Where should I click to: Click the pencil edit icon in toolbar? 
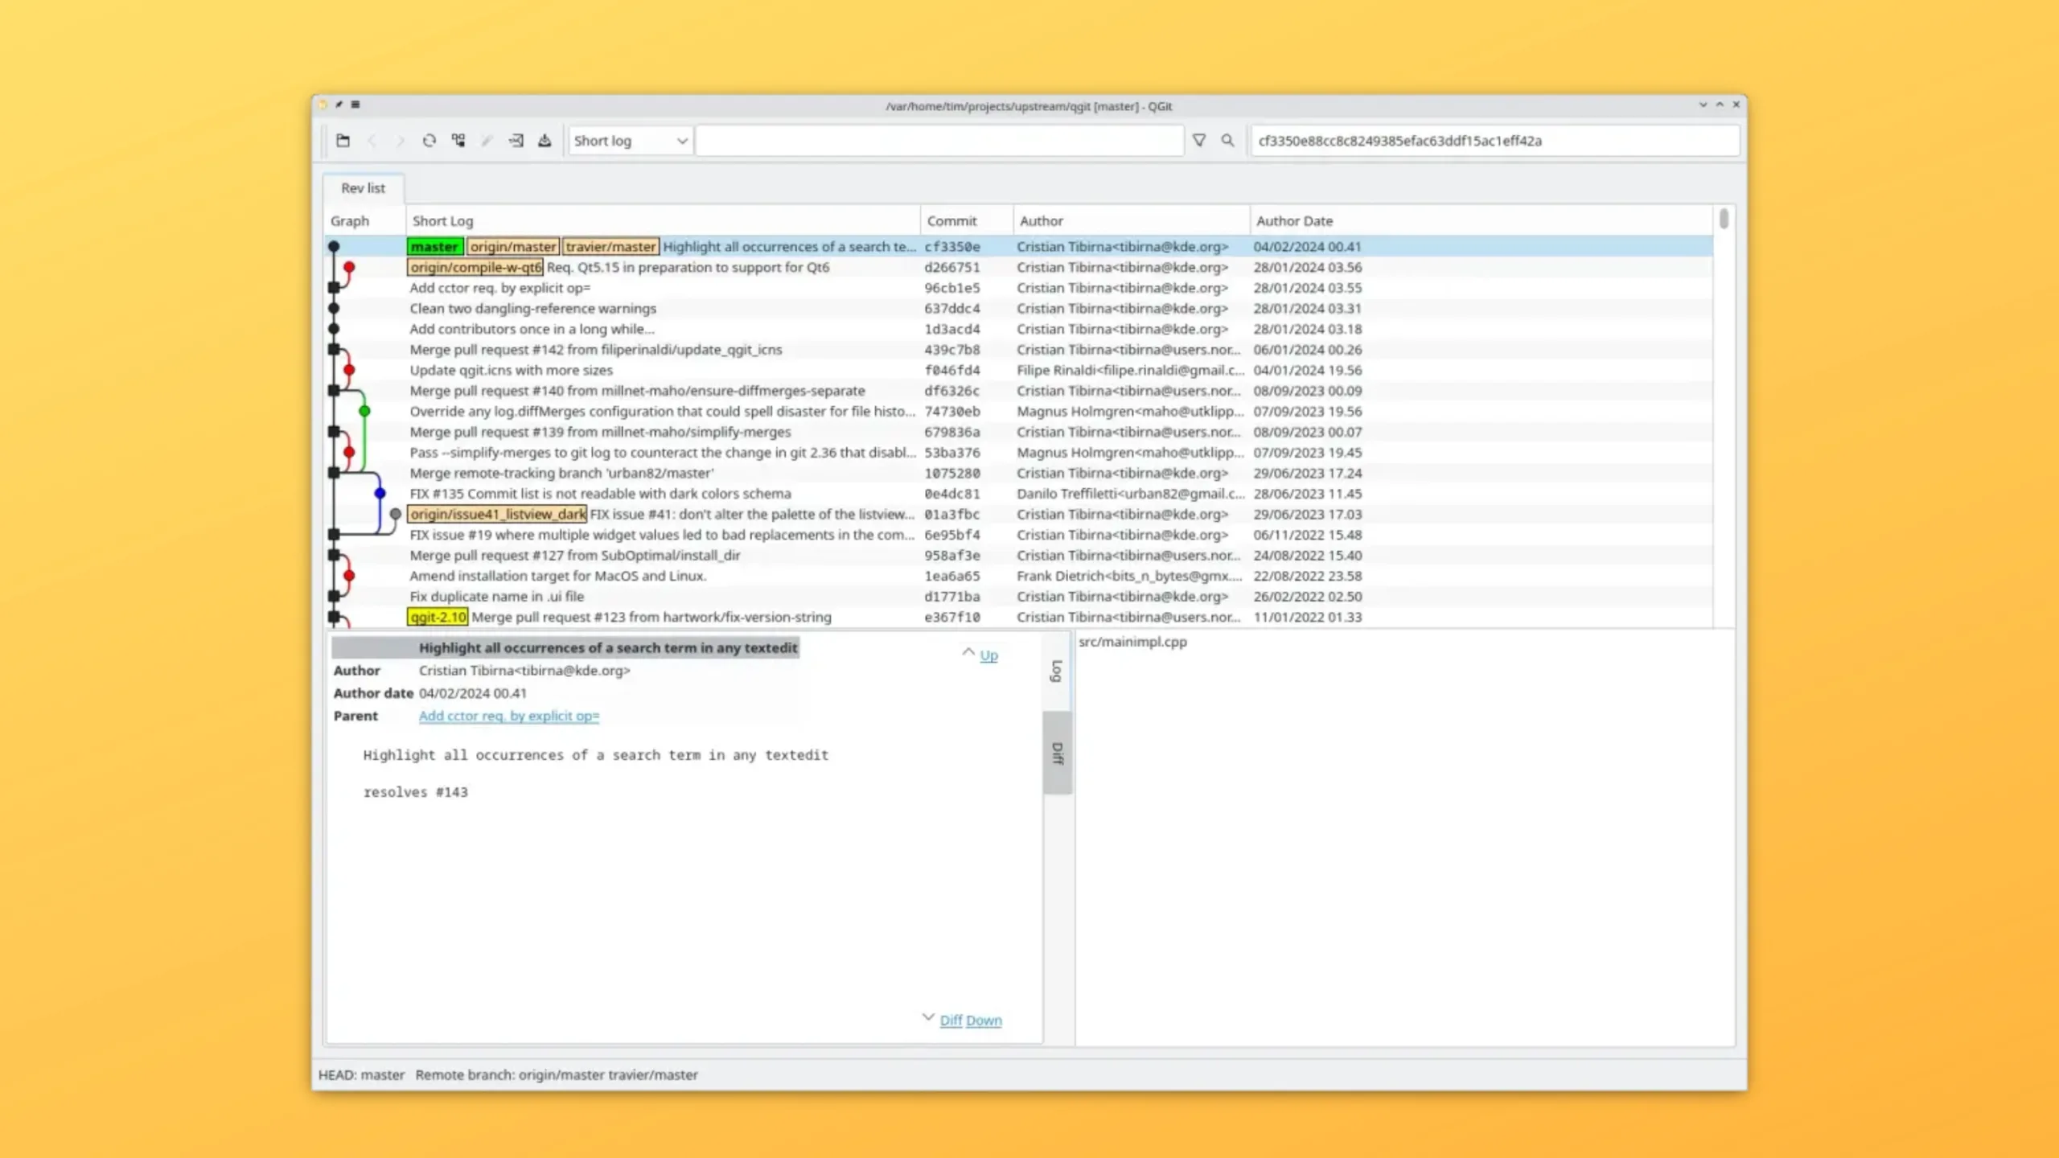click(487, 140)
